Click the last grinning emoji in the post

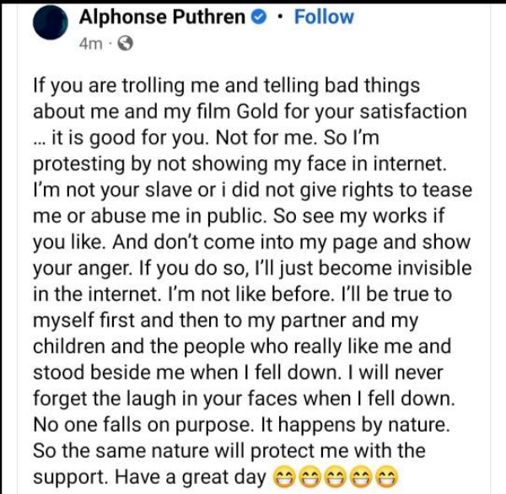pyautogui.click(x=387, y=477)
